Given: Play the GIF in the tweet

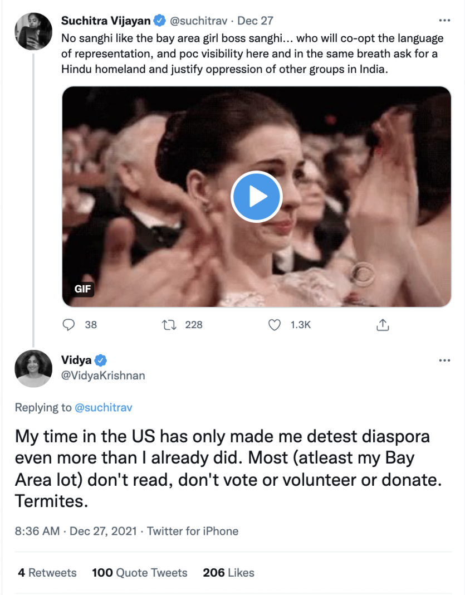Looking at the screenshot, I should pos(257,197).
